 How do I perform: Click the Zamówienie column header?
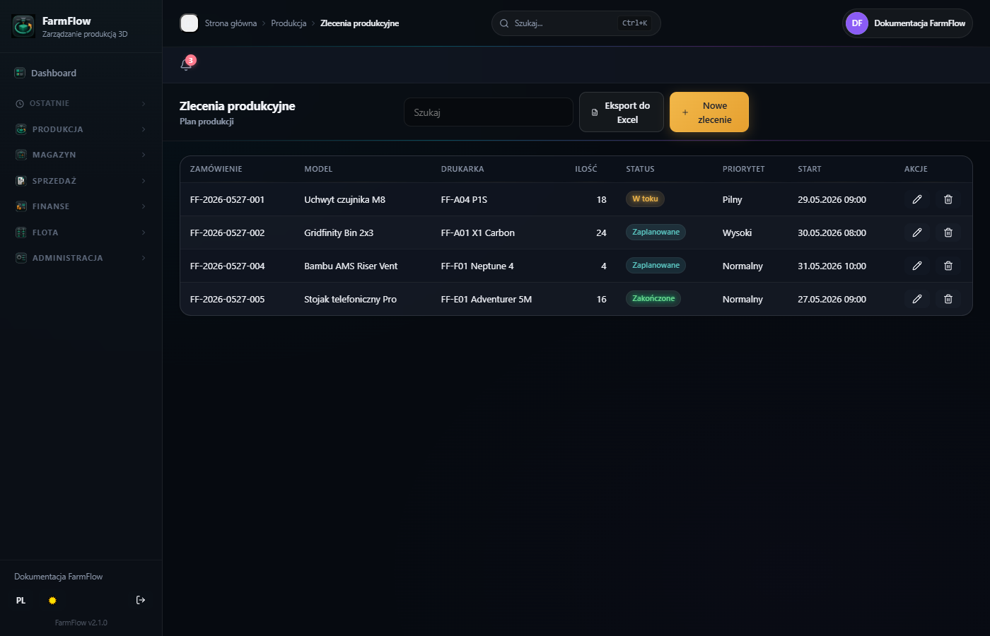(x=216, y=169)
